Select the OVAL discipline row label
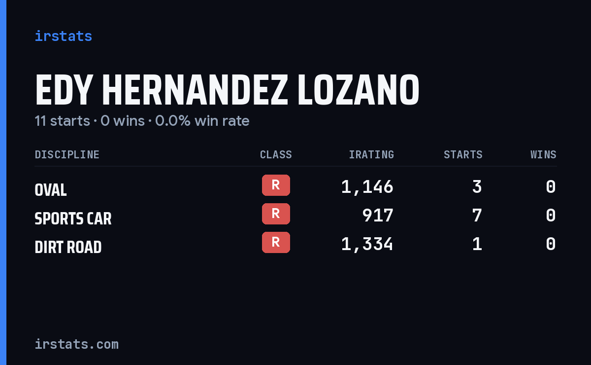The height and width of the screenshot is (365, 591). click(x=51, y=189)
